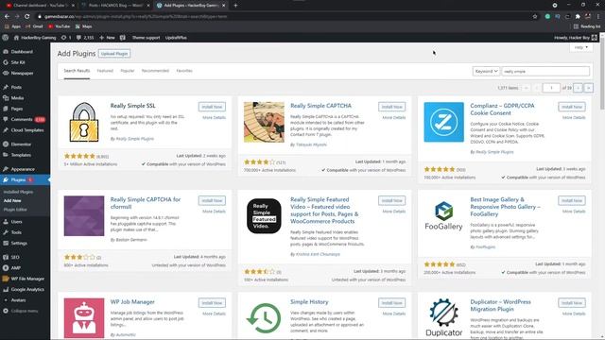Viewport: 605px width, 340px height.
Task: Collapse the admin sidebar menu
Action: pyautogui.click(x=24, y=311)
